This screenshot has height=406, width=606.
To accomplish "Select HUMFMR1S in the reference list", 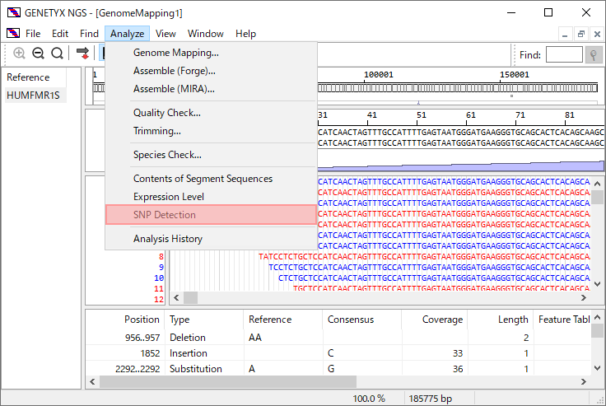I will tap(35, 96).
